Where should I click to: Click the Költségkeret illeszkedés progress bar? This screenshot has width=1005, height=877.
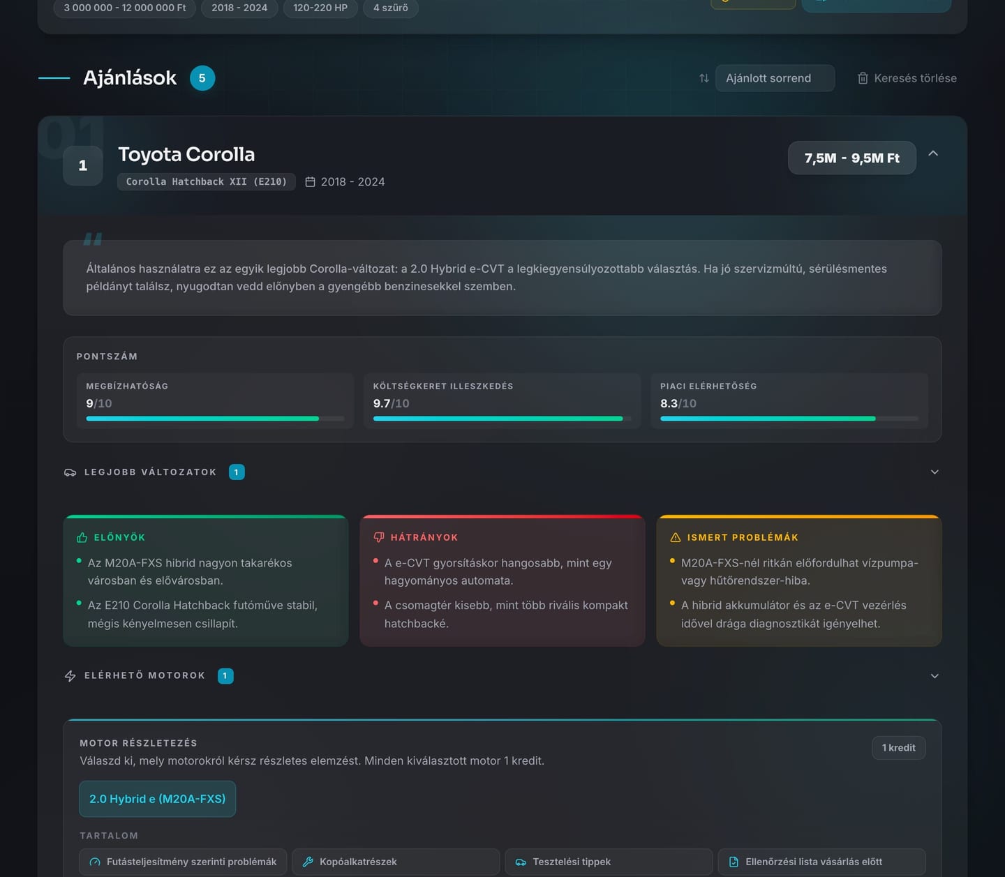(502, 419)
